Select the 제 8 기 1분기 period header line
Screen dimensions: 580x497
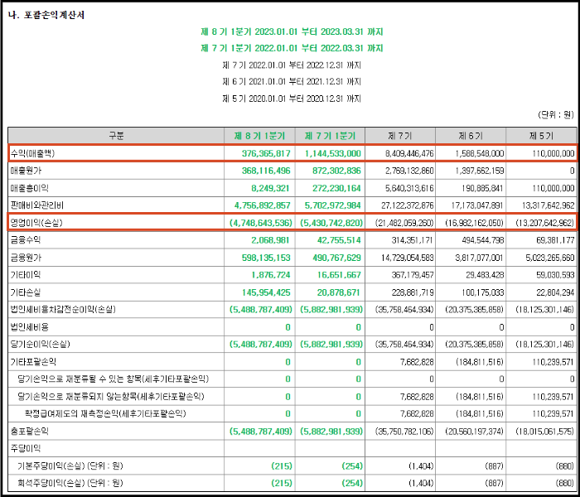292,31
